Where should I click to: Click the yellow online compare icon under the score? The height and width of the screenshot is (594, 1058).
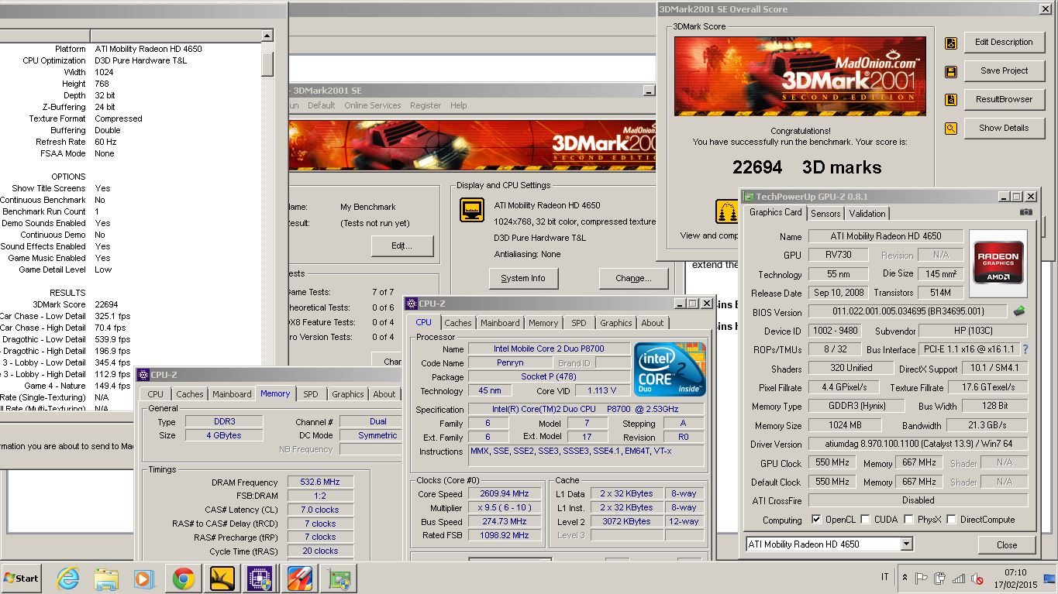point(727,211)
